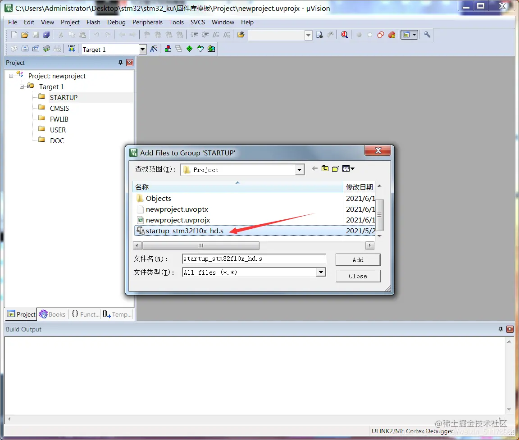Switch to the Books tab
519x440 pixels.
pyautogui.click(x=52, y=314)
